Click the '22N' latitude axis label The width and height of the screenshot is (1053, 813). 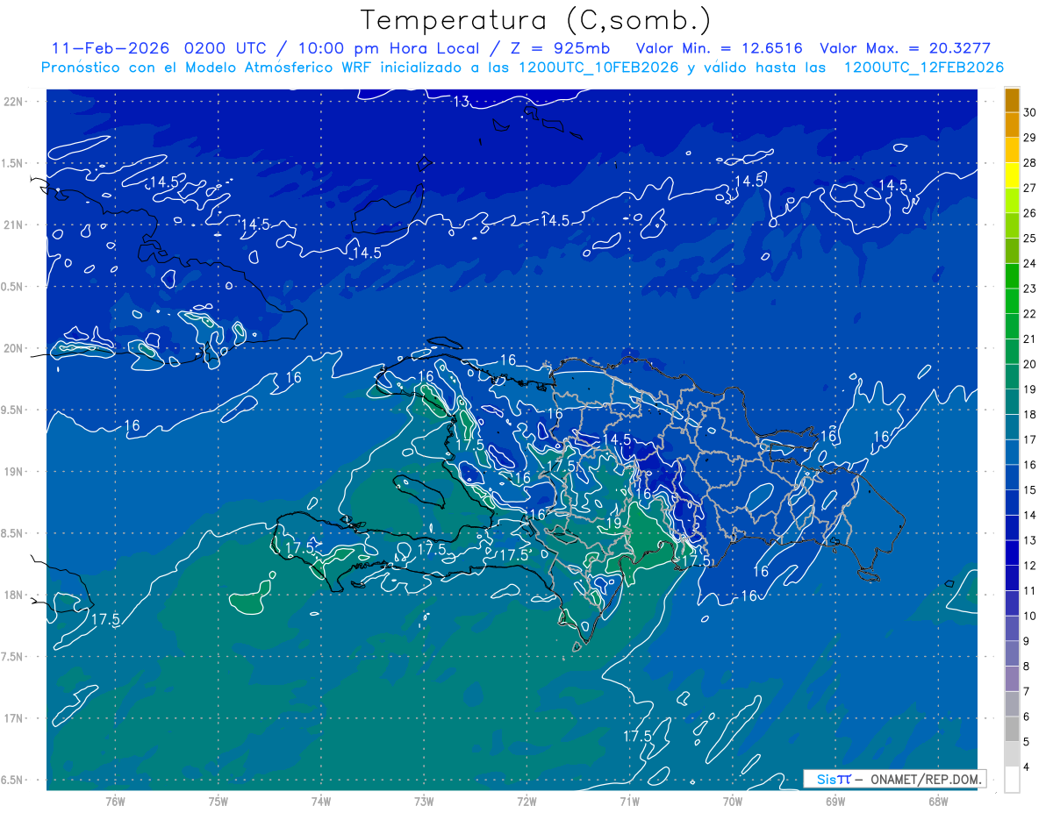13,101
